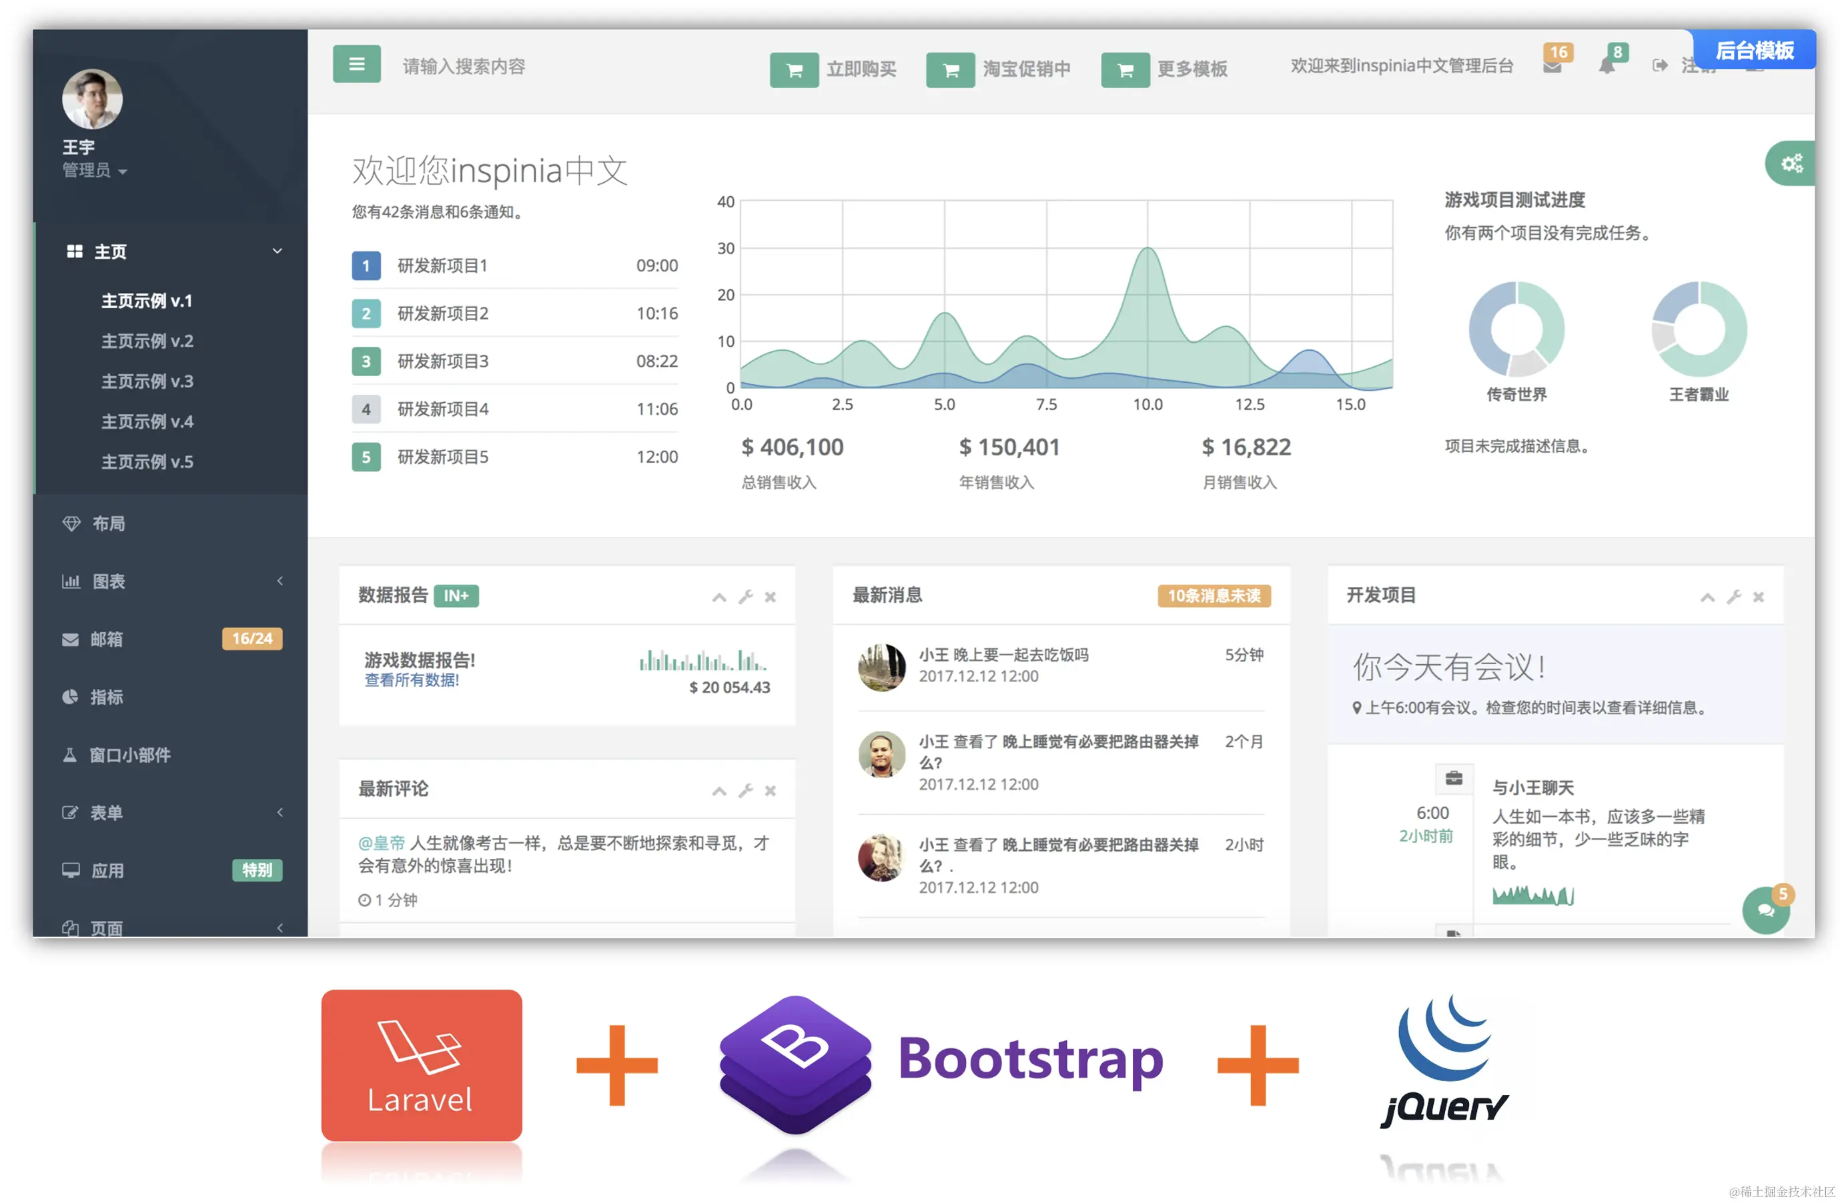
Task: Click the 指标 pie chart icon
Action: (x=70, y=697)
